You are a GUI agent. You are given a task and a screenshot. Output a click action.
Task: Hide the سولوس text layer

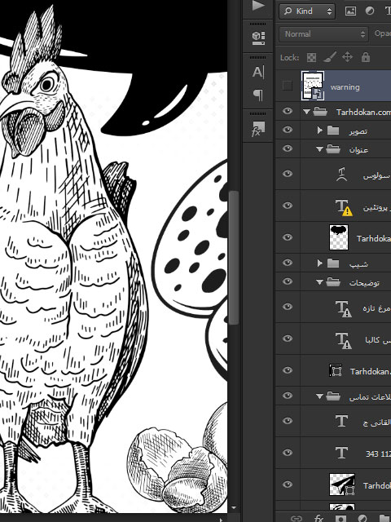pos(288,174)
